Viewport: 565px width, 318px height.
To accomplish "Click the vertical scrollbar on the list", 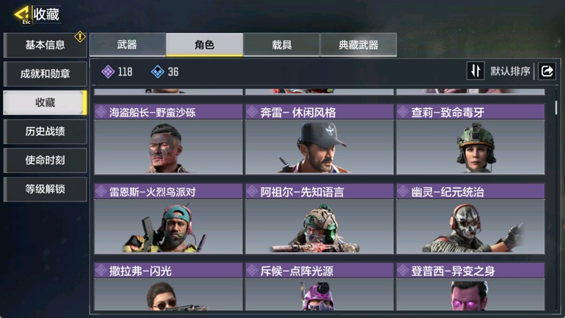I will pos(556,107).
